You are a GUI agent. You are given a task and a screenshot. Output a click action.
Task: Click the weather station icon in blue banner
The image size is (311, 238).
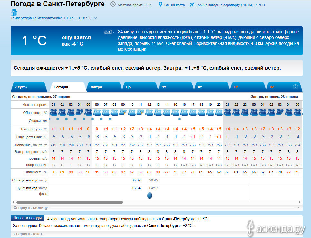pos(108,32)
